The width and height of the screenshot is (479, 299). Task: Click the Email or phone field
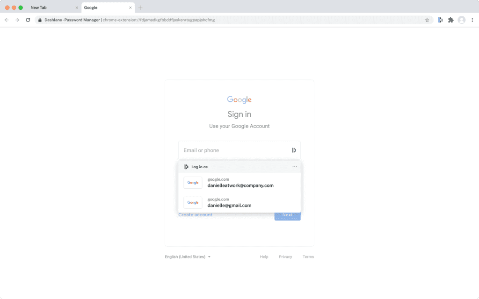239,150
